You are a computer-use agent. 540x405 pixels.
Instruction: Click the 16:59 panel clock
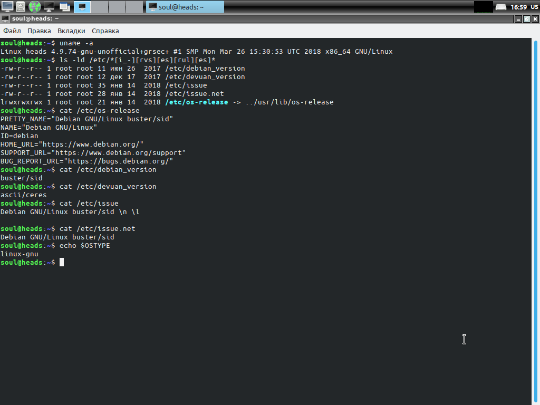[x=518, y=7]
